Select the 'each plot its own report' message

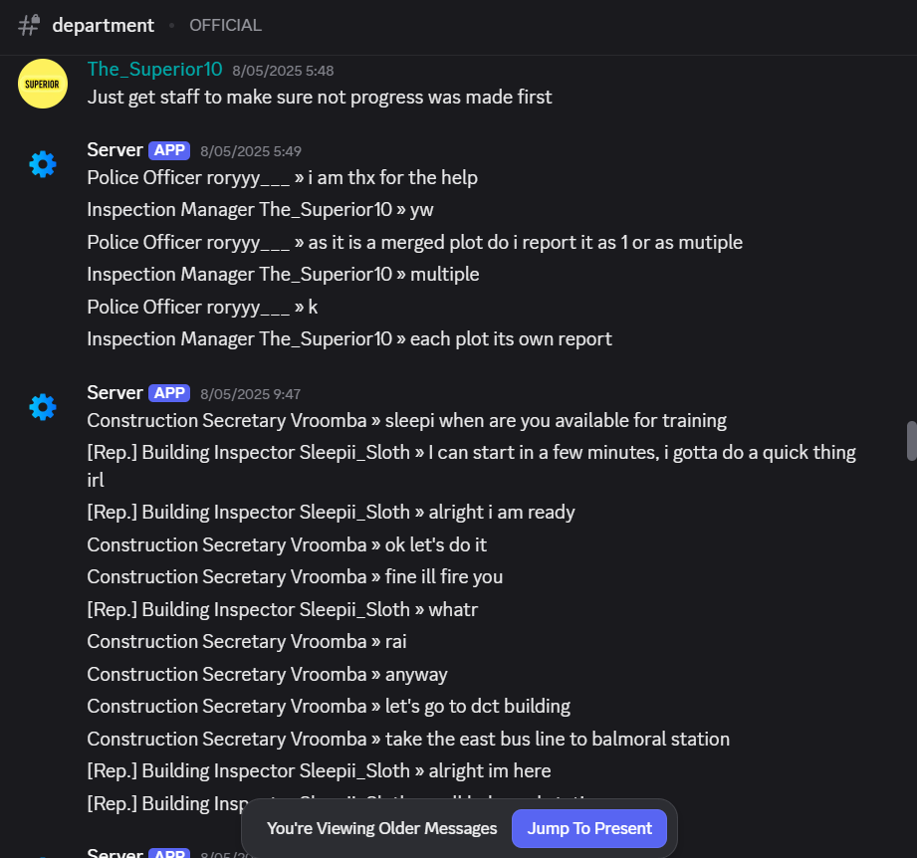coord(349,339)
